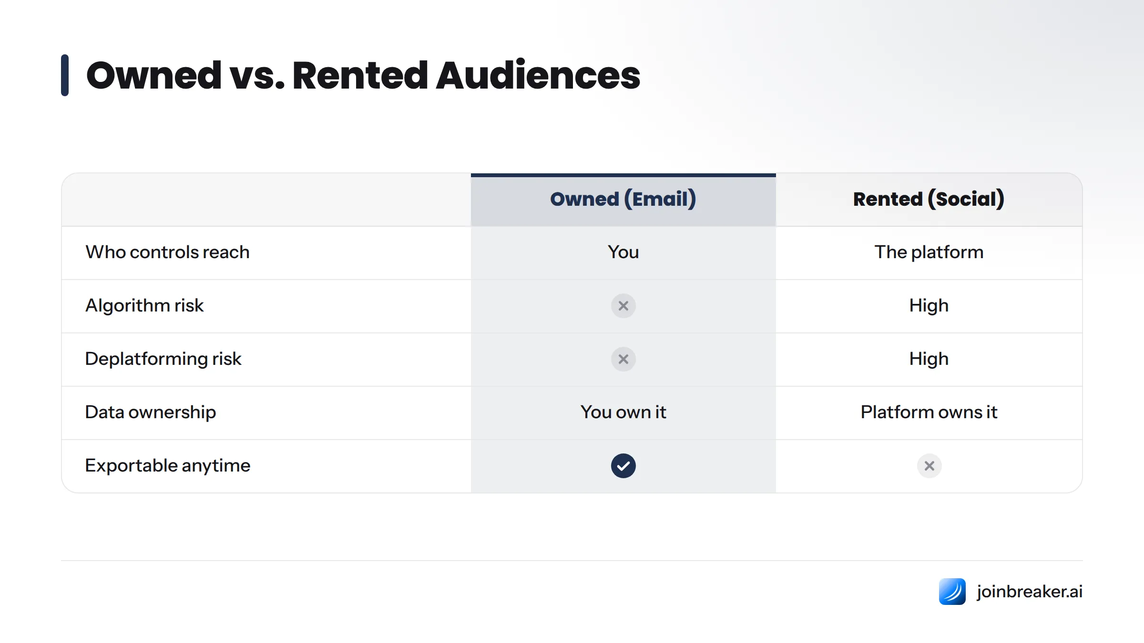Click the 'Owned vs. Rented Audiences' title
The height and width of the screenshot is (643, 1144).
(x=363, y=75)
